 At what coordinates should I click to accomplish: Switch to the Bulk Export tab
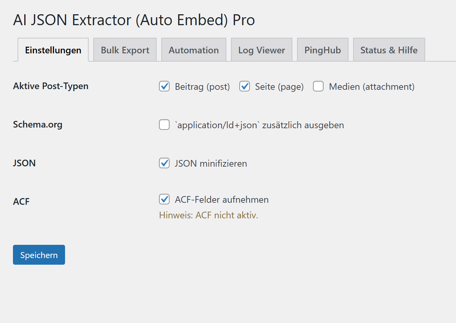coord(125,50)
